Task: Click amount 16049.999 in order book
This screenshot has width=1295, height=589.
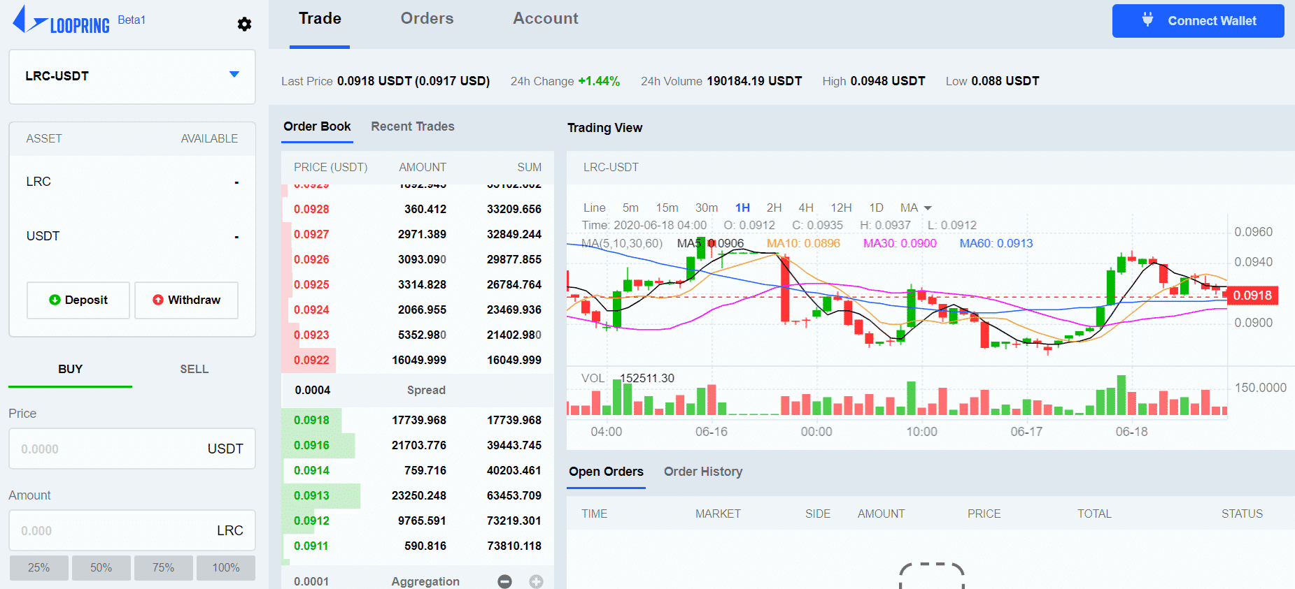Action: point(419,360)
